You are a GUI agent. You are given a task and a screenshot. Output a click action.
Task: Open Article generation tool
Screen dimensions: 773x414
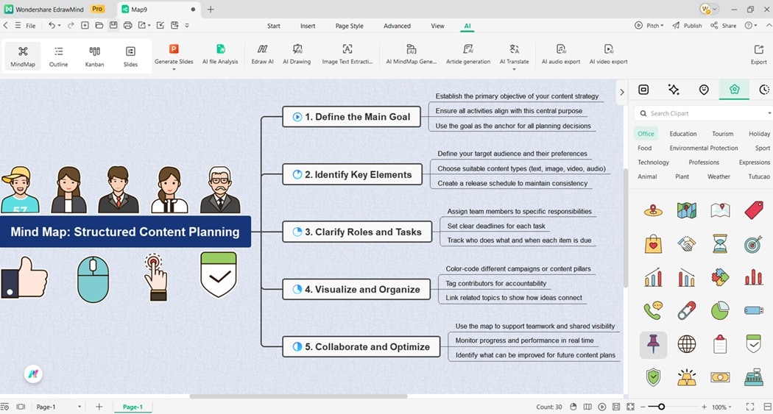coord(468,54)
